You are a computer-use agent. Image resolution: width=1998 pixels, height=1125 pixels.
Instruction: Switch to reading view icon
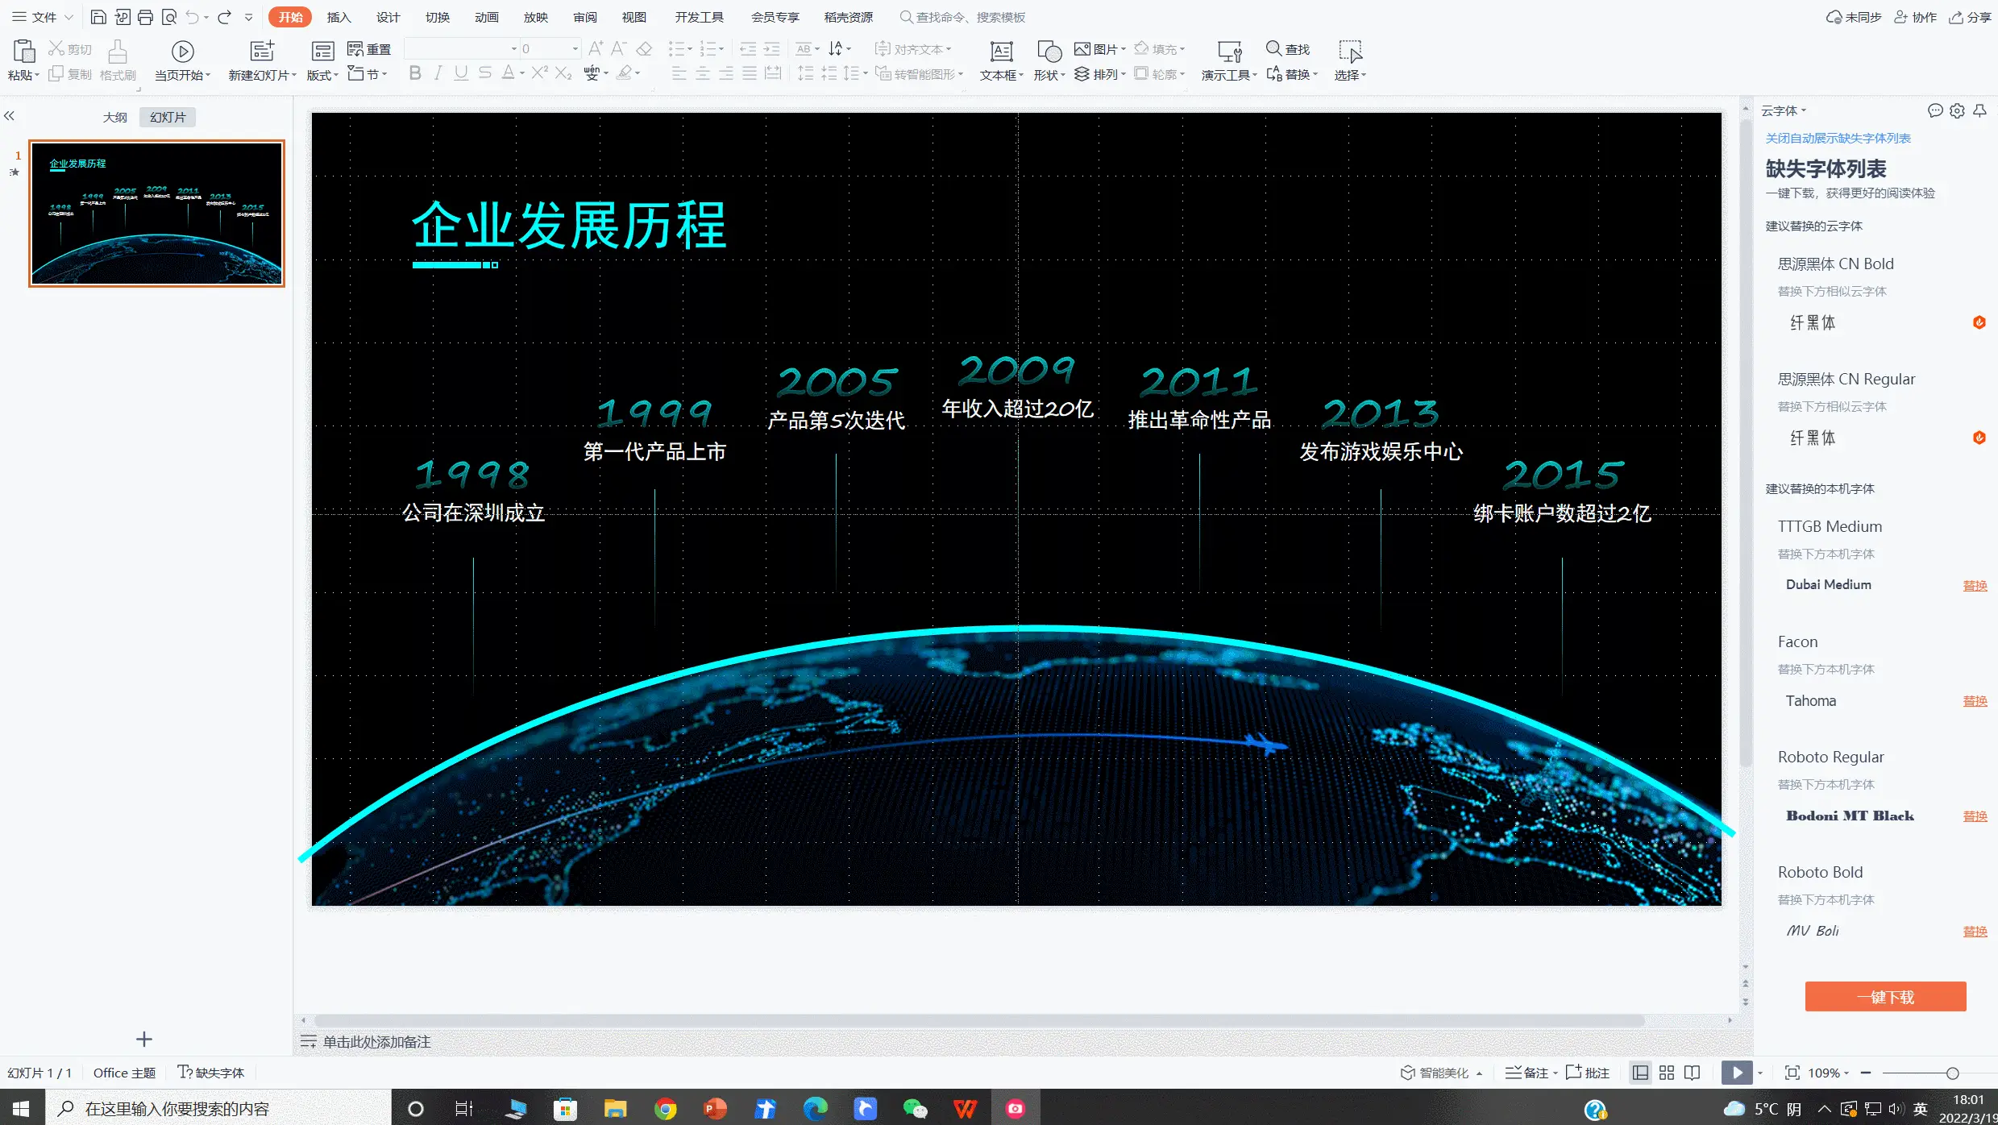[1693, 1073]
